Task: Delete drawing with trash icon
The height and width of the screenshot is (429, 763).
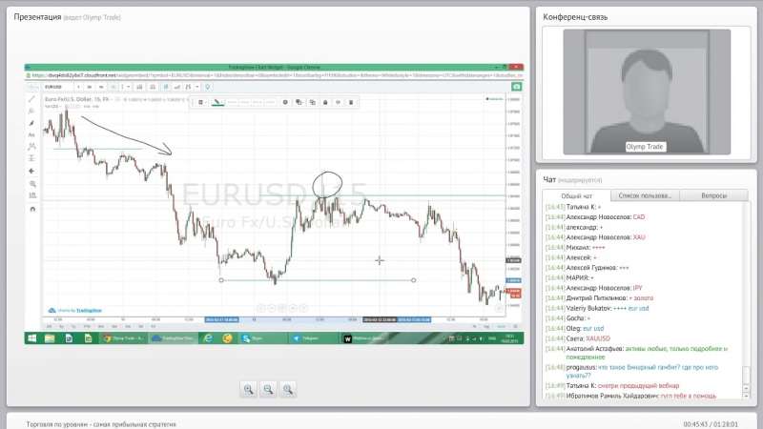Action: coord(351,101)
